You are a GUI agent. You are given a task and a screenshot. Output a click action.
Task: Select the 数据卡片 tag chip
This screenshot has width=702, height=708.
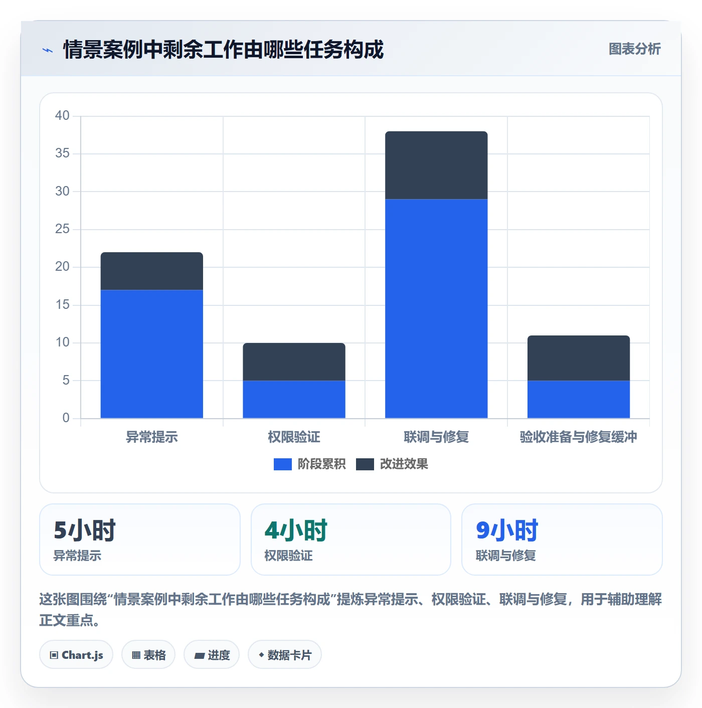pos(285,655)
